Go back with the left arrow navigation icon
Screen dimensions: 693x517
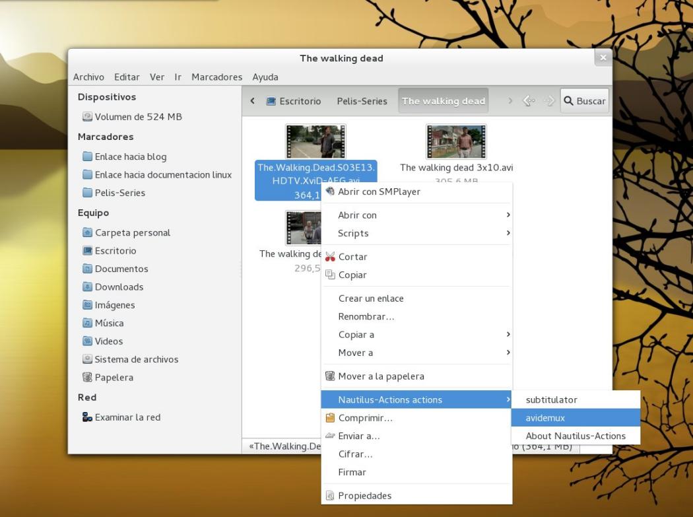[x=529, y=101]
